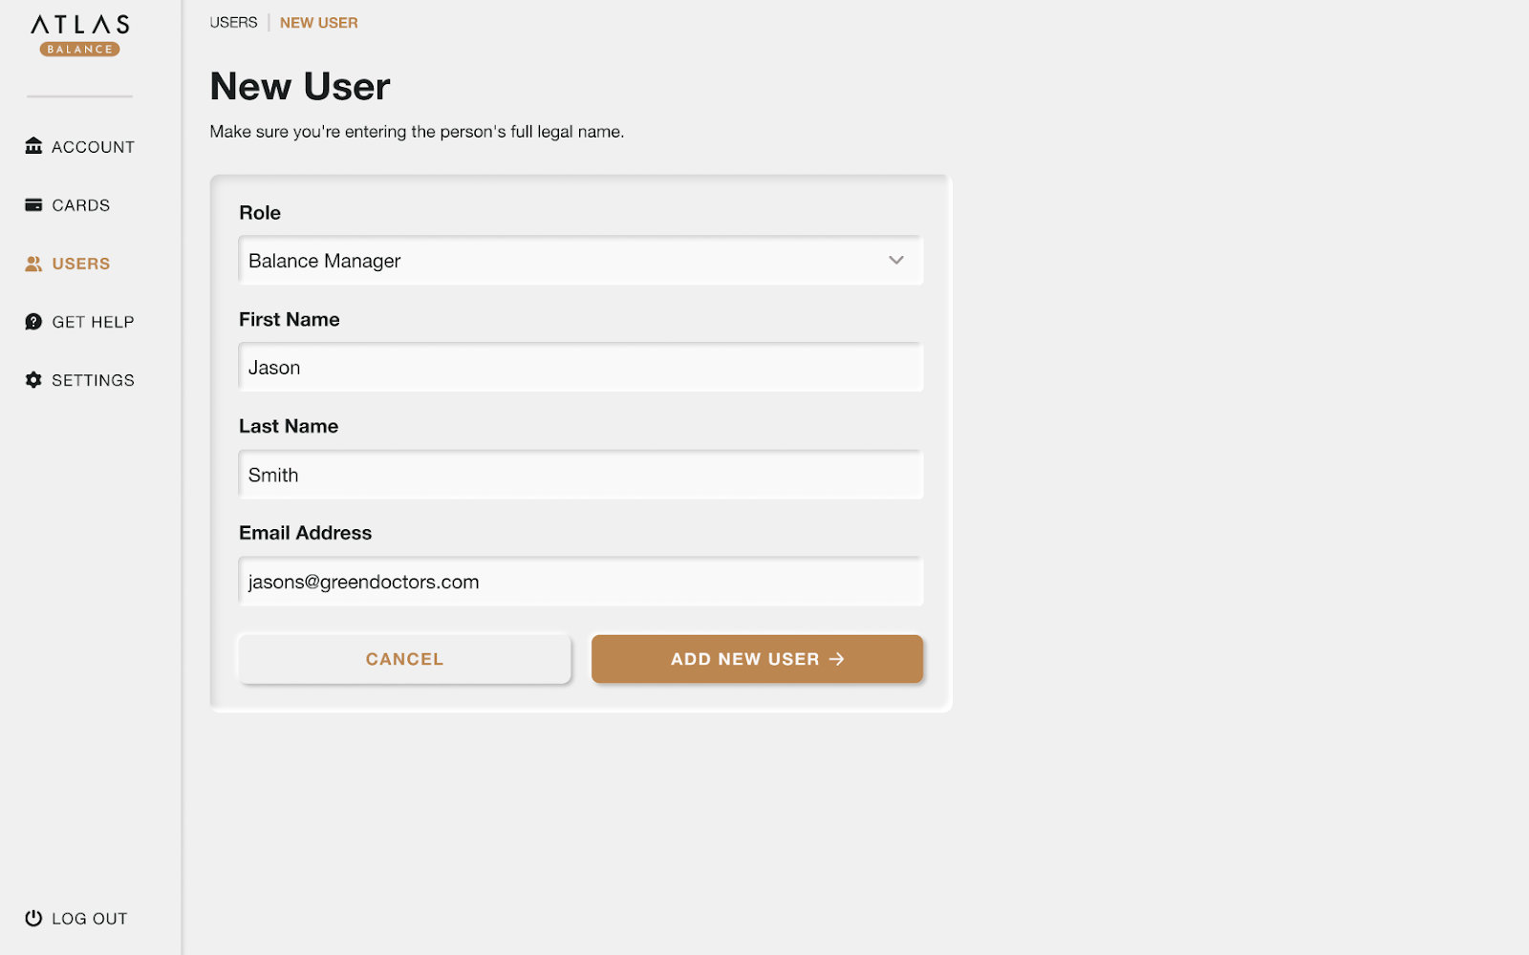Click the Log Out power icon
This screenshot has width=1529, height=955.
(x=33, y=918)
